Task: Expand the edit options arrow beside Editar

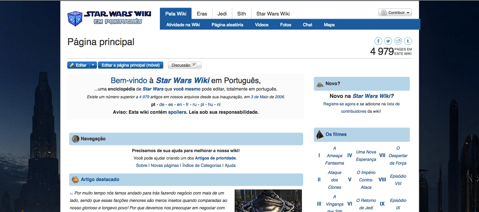Action: pos(93,65)
